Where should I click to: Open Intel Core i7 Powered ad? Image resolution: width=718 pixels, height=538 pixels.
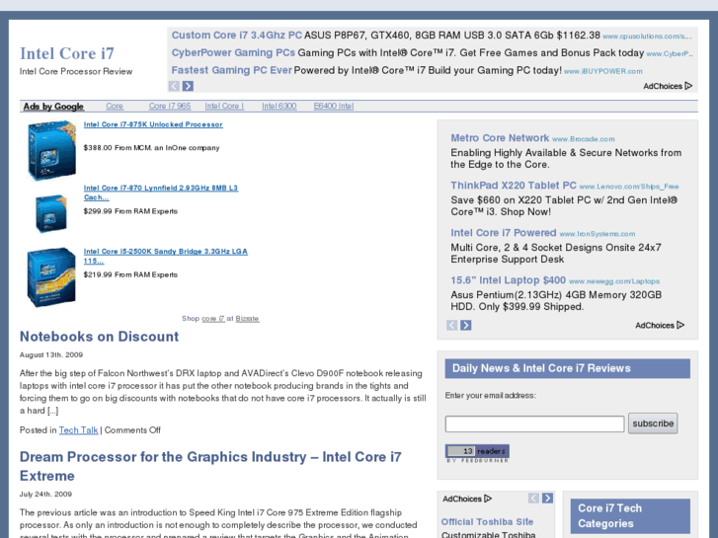click(x=504, y=233)
